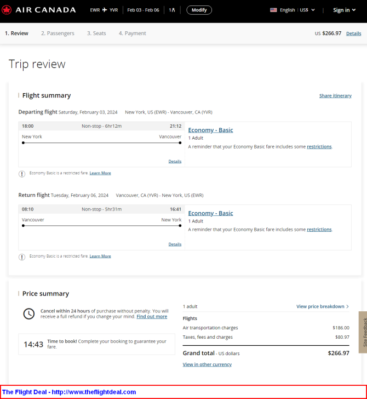Click the clock icon beside the cancellation notice

[28, 314]
